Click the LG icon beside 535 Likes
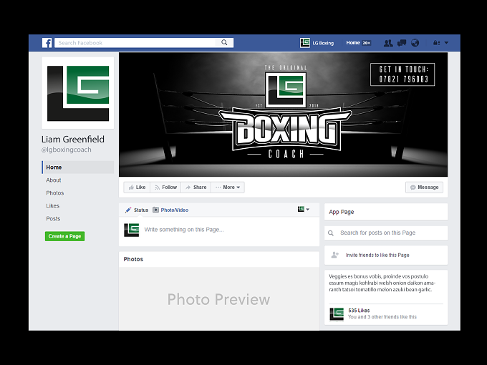The height and width of the screenshot is (365, 487). 337,314
